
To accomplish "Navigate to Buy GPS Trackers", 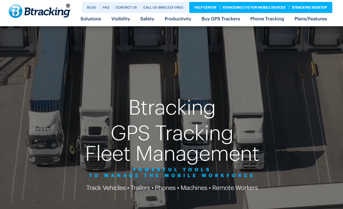I will tap(221, 19).
